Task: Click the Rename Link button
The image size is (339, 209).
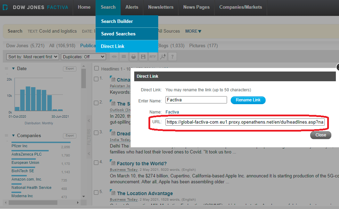Action: (248, 100)
